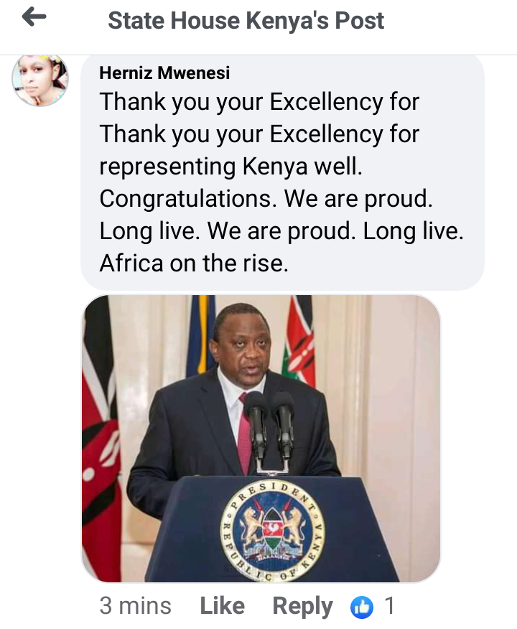Open the attached podium photo

pyautogui.click(x=261, y=439)
